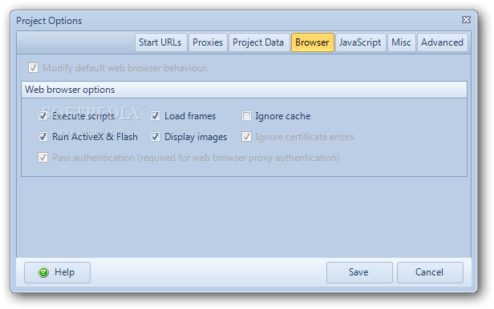Uncheck Load frames option

(x=155, y=116)
